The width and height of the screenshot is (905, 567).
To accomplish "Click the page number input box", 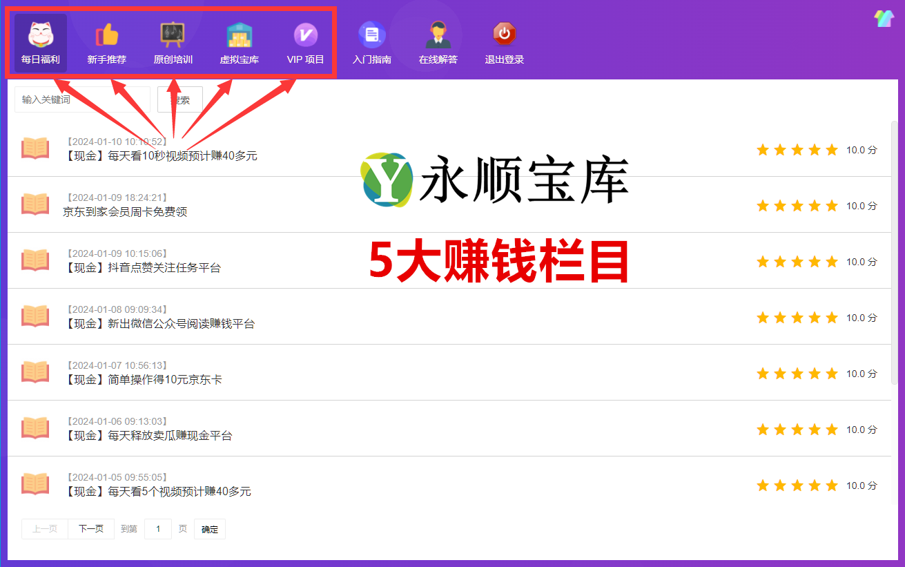I will coord(158,529).
